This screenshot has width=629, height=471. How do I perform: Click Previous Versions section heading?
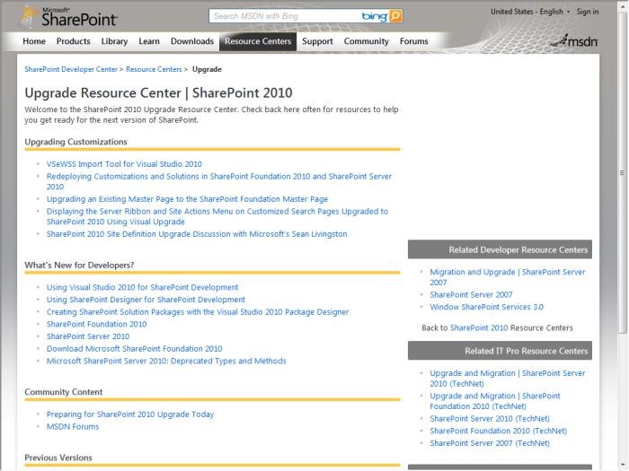pyautogui.click(x=58, y=458)
